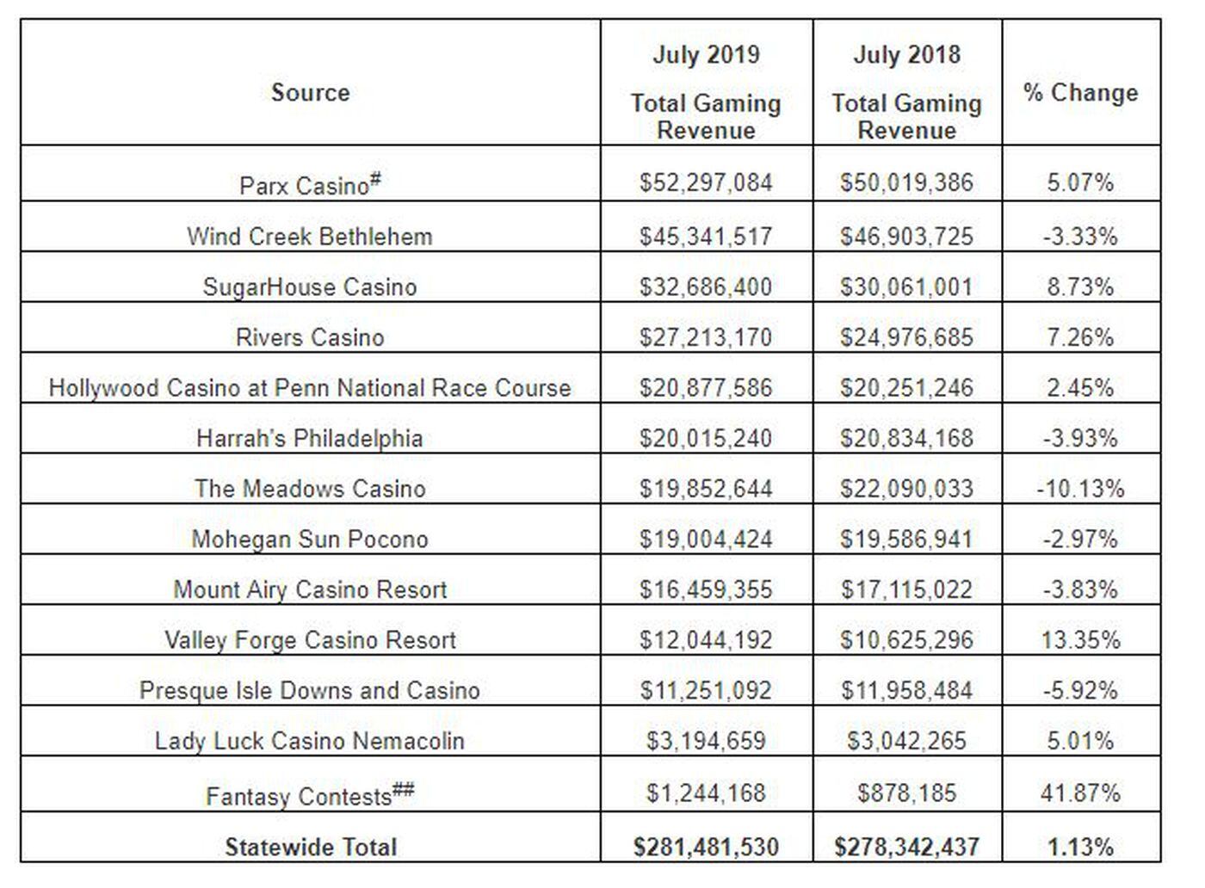Click Harrah's Philadelphia July 2018 revenue
1205x888 pixels.
point(906,438)
